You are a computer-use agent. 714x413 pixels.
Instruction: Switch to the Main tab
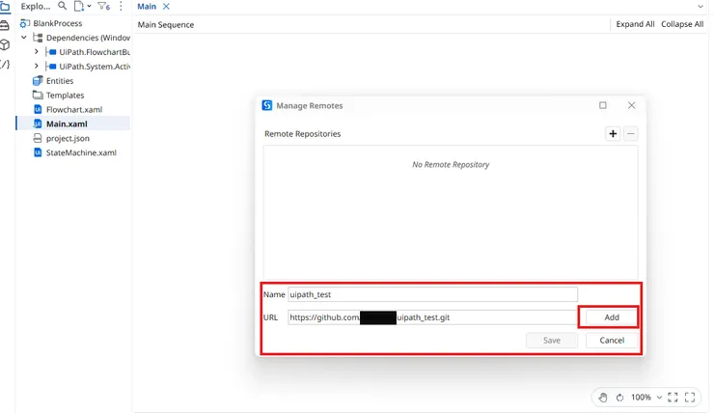pos(147,7)
